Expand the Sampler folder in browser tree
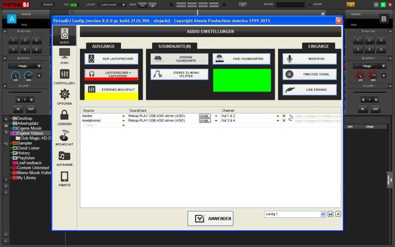The width and height of the screenshot is (395, 247). coord(11,143)
